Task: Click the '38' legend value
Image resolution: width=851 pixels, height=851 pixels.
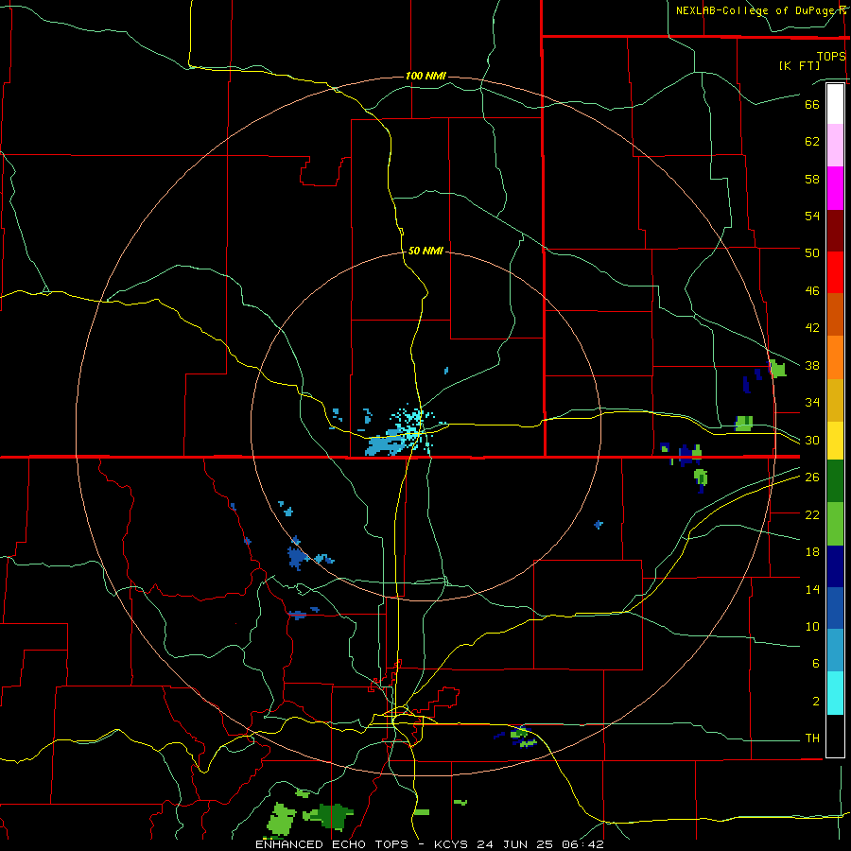Action: (x=812, y=365)
